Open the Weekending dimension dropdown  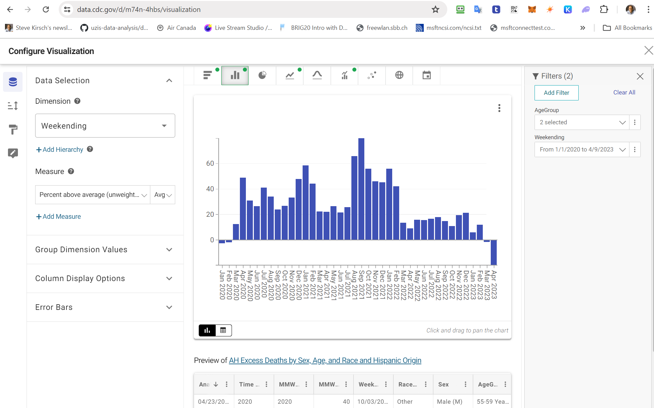coord(105,126)
